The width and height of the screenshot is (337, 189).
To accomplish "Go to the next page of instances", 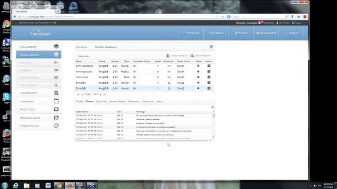I will coord(101,94).
